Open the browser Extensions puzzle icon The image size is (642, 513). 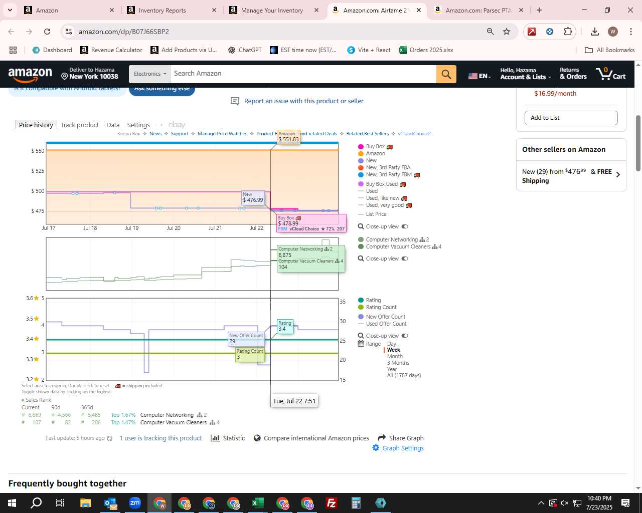pos(568,32)
